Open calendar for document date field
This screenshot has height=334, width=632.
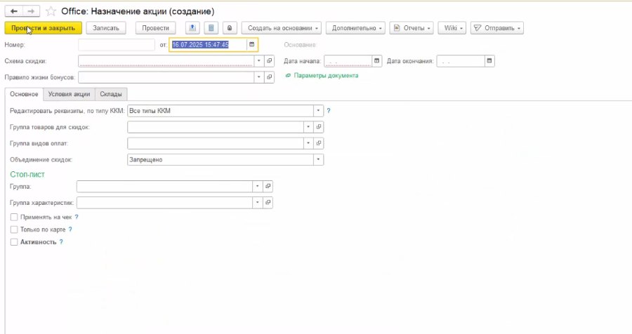coord(252,45)
